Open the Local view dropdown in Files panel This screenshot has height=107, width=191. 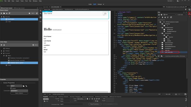click(x=182, y=15)
